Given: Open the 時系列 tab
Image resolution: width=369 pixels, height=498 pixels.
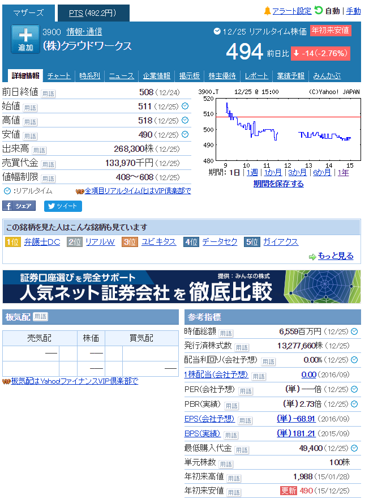Looking at the screenshot, I should click(90, 76).
